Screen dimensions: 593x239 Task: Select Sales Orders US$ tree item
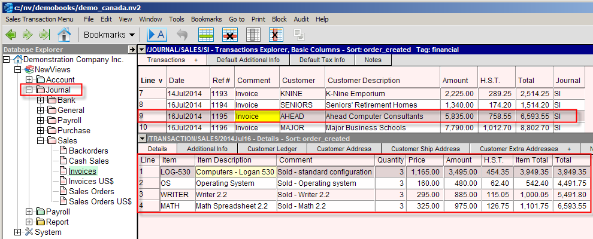click(x=100, y=202)
